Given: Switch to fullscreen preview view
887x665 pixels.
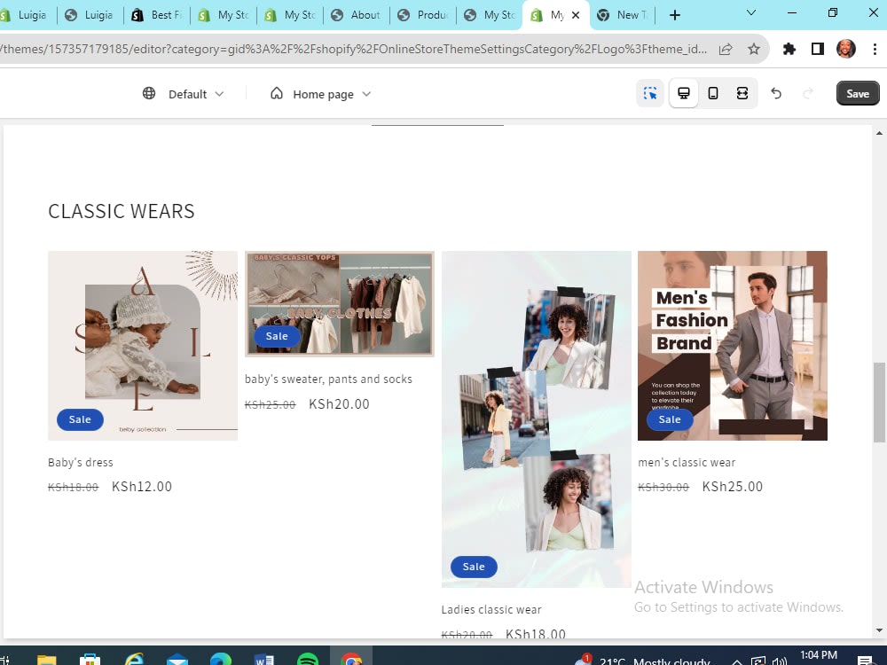Looking at the screenshot, I should (x=742, y=93).
